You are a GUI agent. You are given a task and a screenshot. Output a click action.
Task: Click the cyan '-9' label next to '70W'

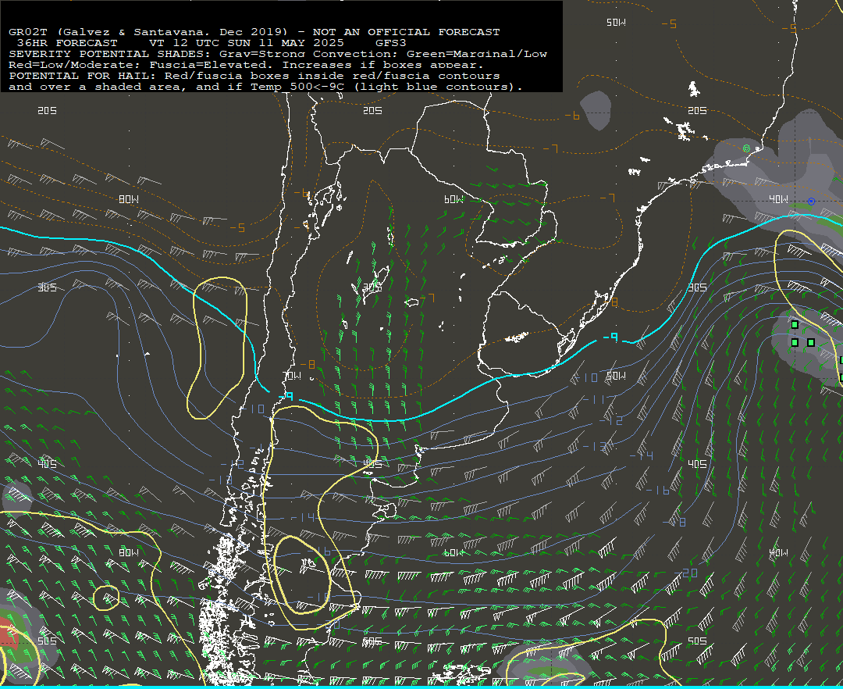[x=286, y=396]
